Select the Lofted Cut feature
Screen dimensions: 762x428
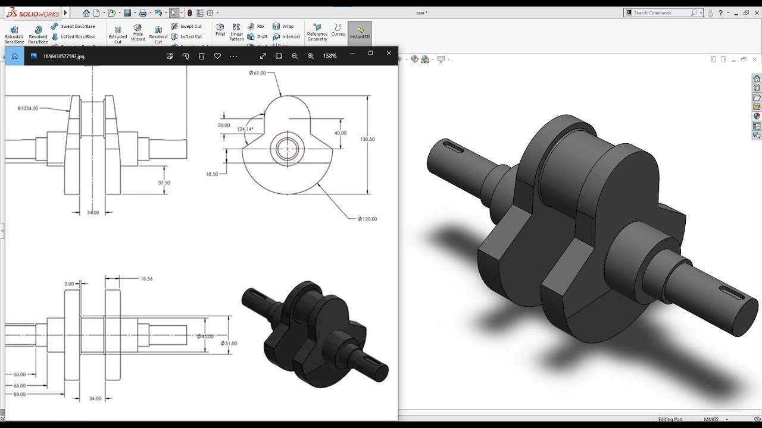tap(186, 36)
